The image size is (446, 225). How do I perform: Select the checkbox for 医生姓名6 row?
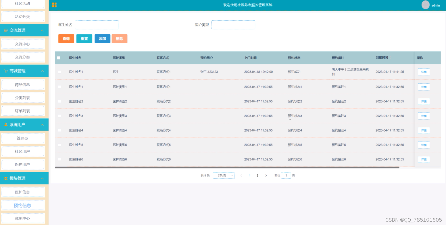[59, 159]
